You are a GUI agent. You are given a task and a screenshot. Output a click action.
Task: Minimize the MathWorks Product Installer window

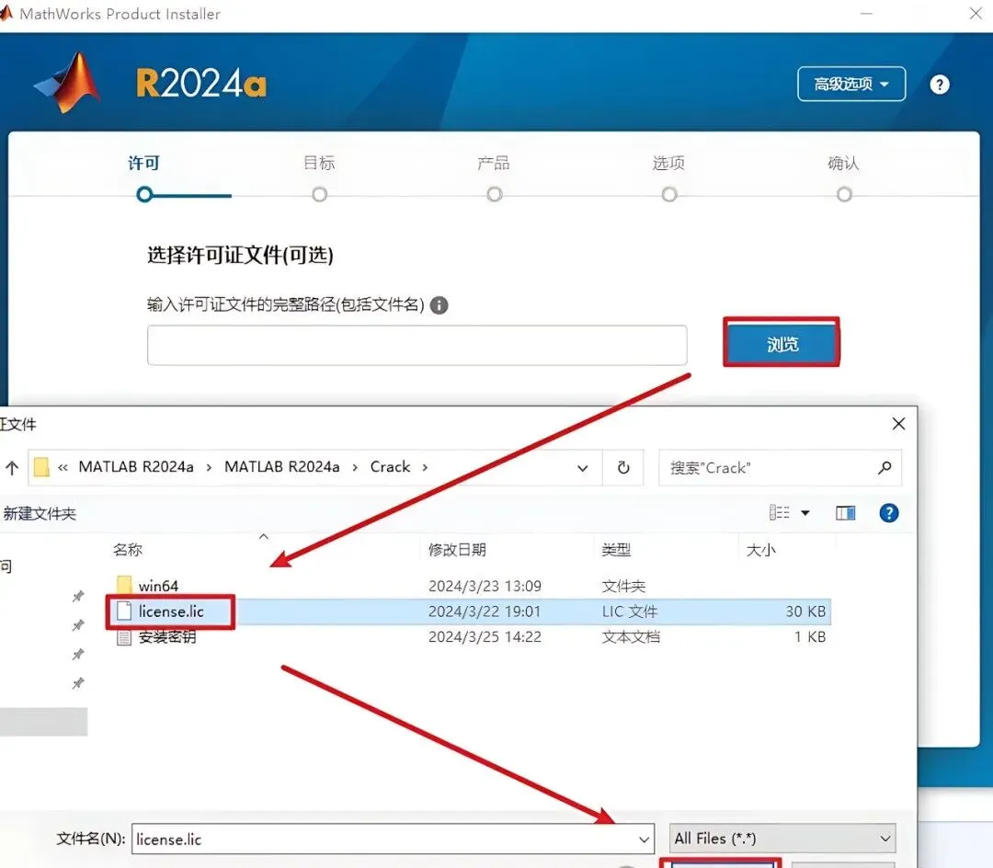pyautogui.click(x=866, y=13)
